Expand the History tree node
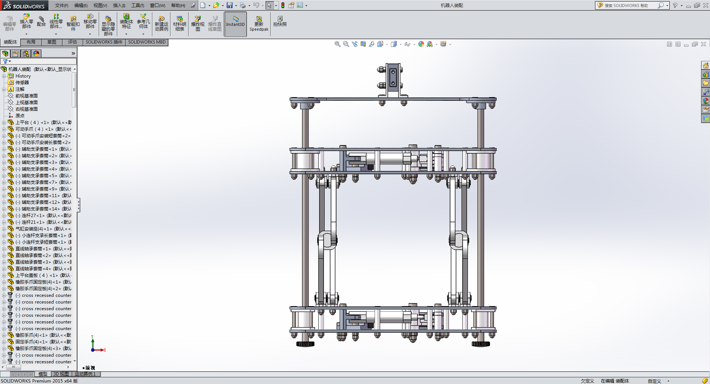Viewport: 710px width, 384px height. tap(4, 76)
